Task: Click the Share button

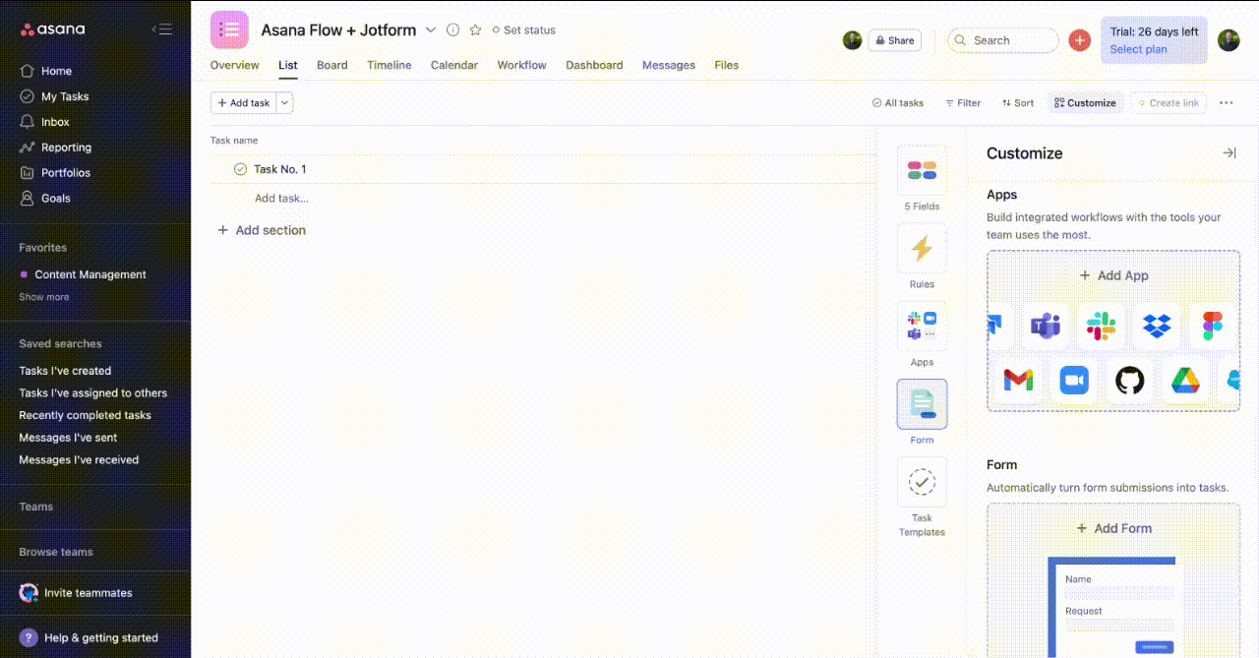Action: click(895, 40)
